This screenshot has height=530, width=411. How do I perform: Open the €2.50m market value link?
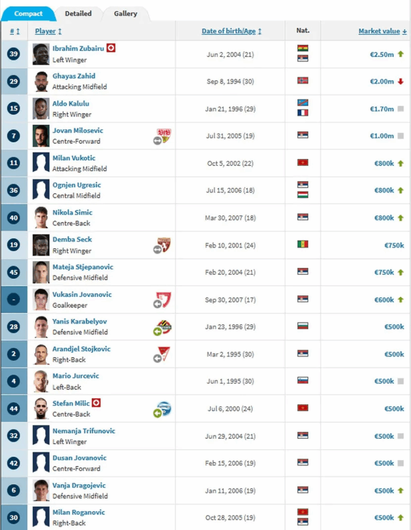click(382, 54)
